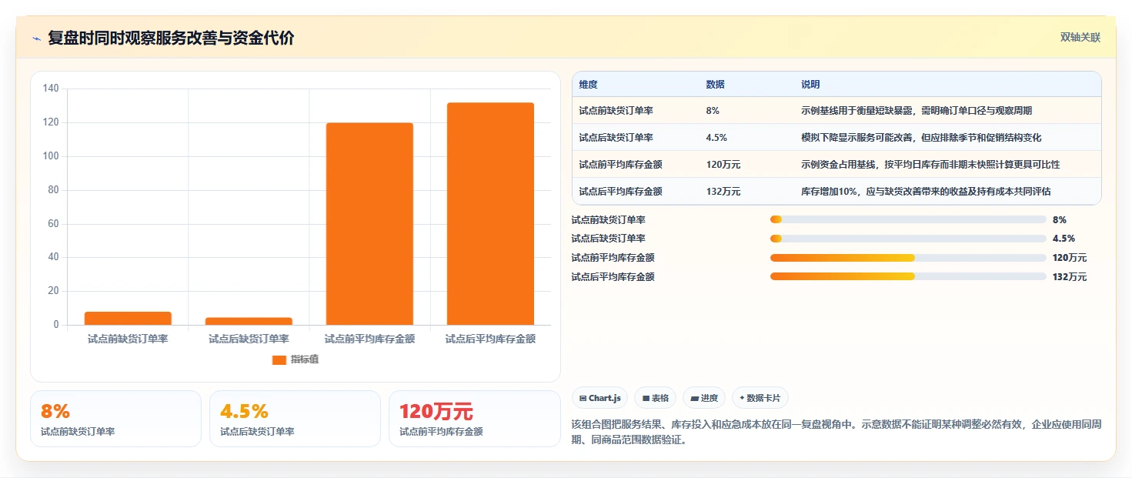Click the 维度 table column header

point(589,85)
